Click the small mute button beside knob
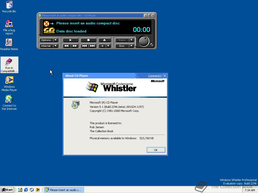Screen dimensions: 258x193 [151, 44]
